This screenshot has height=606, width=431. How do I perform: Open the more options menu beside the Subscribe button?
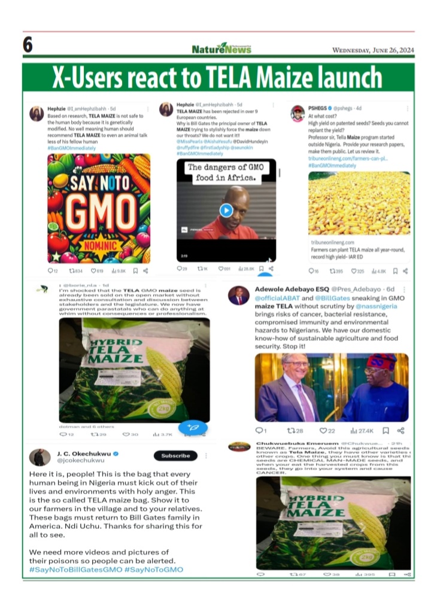[206, 456]
